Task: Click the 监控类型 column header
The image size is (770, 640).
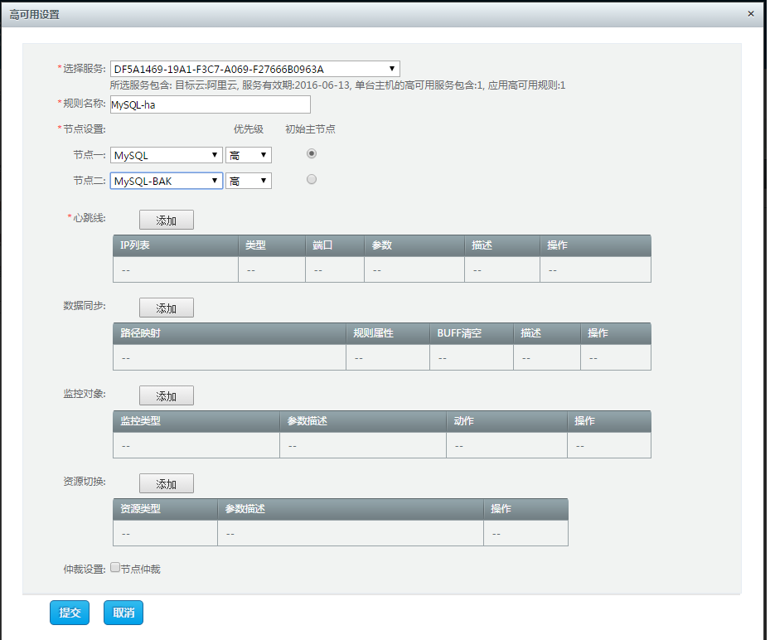Action: point(196,421)
